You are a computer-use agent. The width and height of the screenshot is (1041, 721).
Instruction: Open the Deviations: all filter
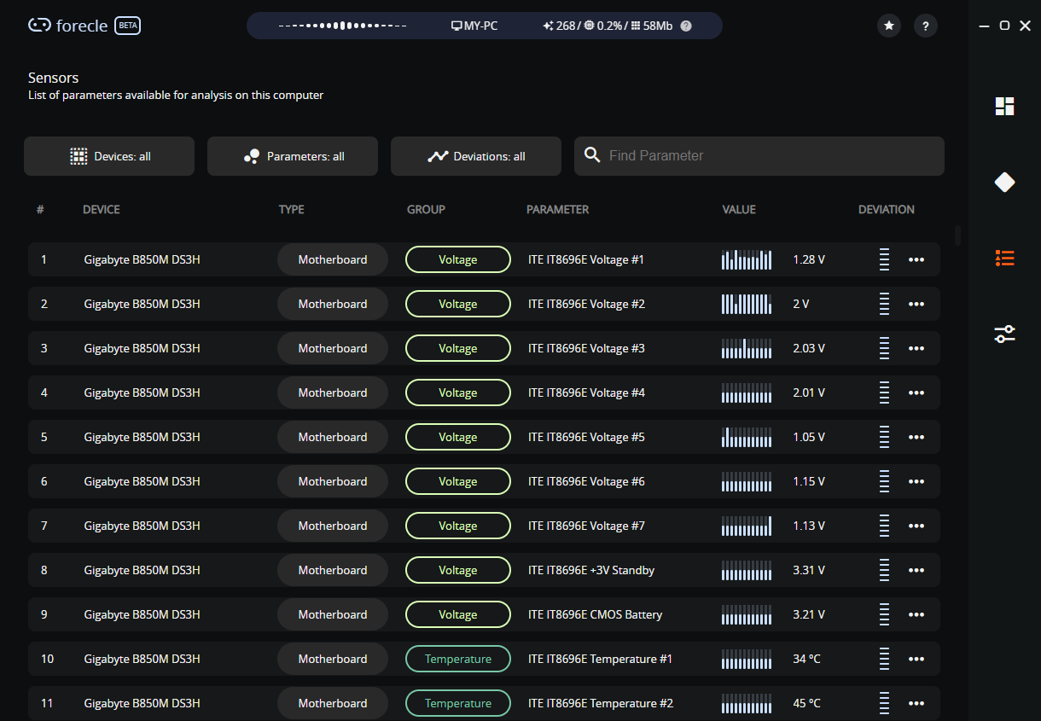pos(476,156)
